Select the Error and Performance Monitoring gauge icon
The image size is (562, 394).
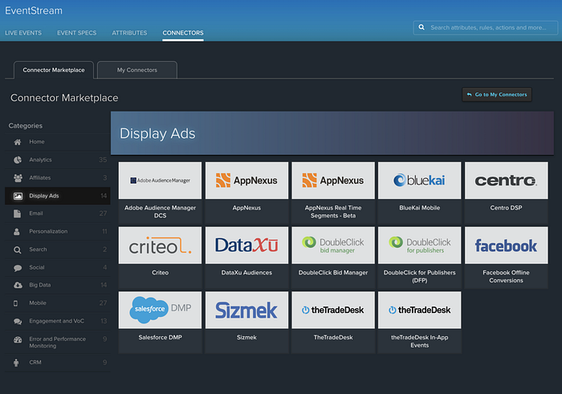tap(18, 340)
